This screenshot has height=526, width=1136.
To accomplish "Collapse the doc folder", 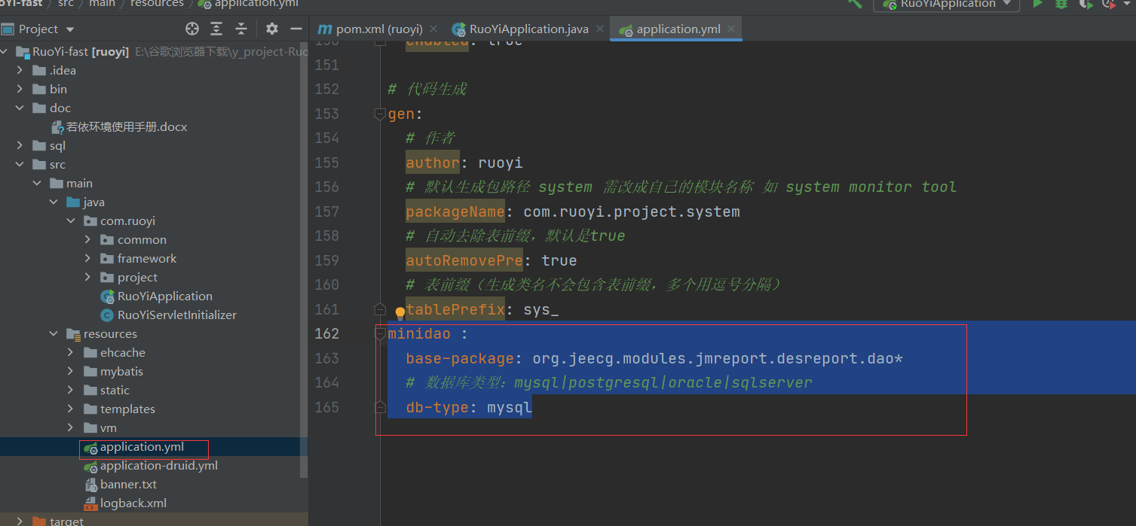I will tap(20, 108).
